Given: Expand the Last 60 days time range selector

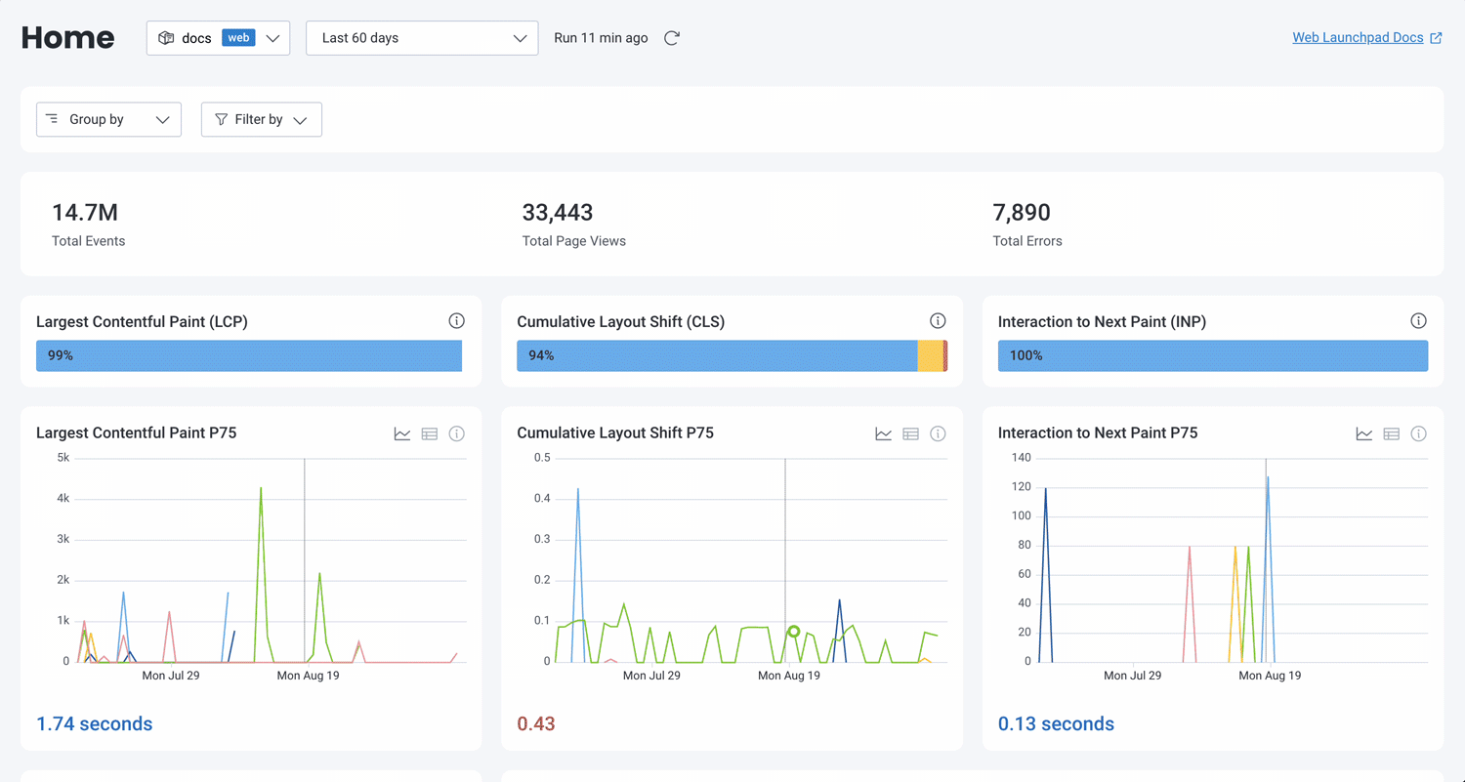Looking at the screenshot, I should (422, 38).
